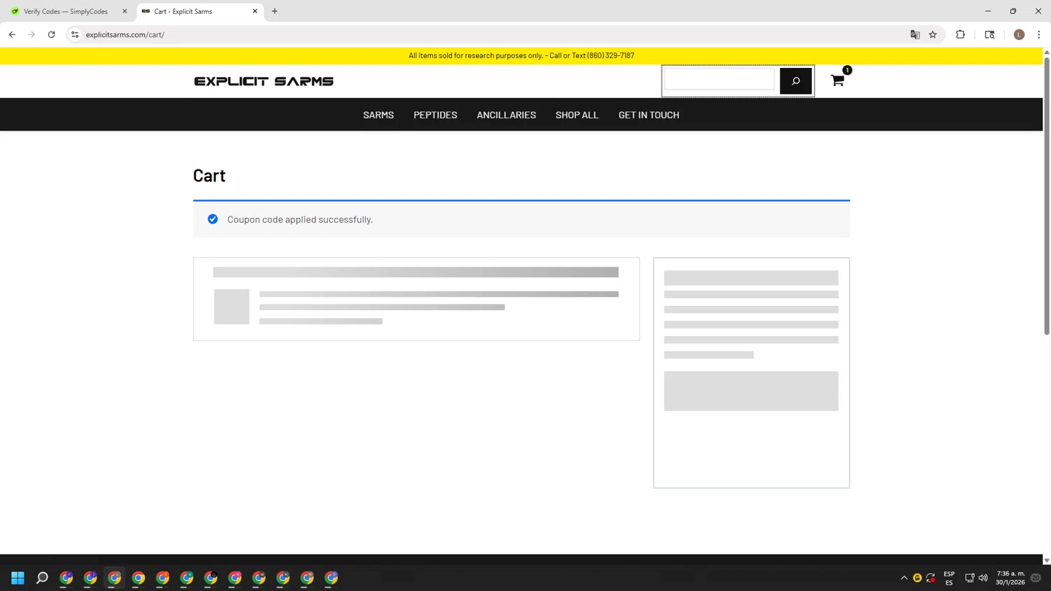Click in the site search input field
This screenshot has width=1051, height=591.
tap(720, 80)
